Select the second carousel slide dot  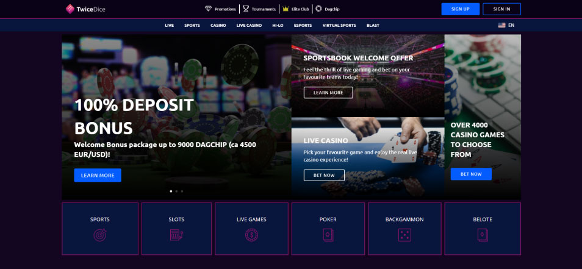(176, 192)
